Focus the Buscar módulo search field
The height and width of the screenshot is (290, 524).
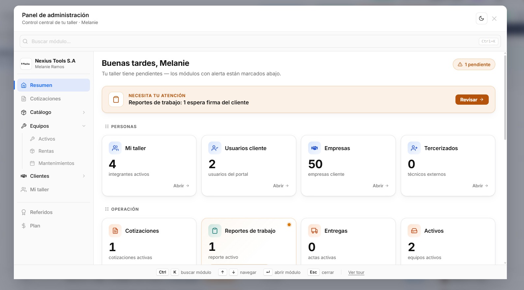click(x=260, y=41)
